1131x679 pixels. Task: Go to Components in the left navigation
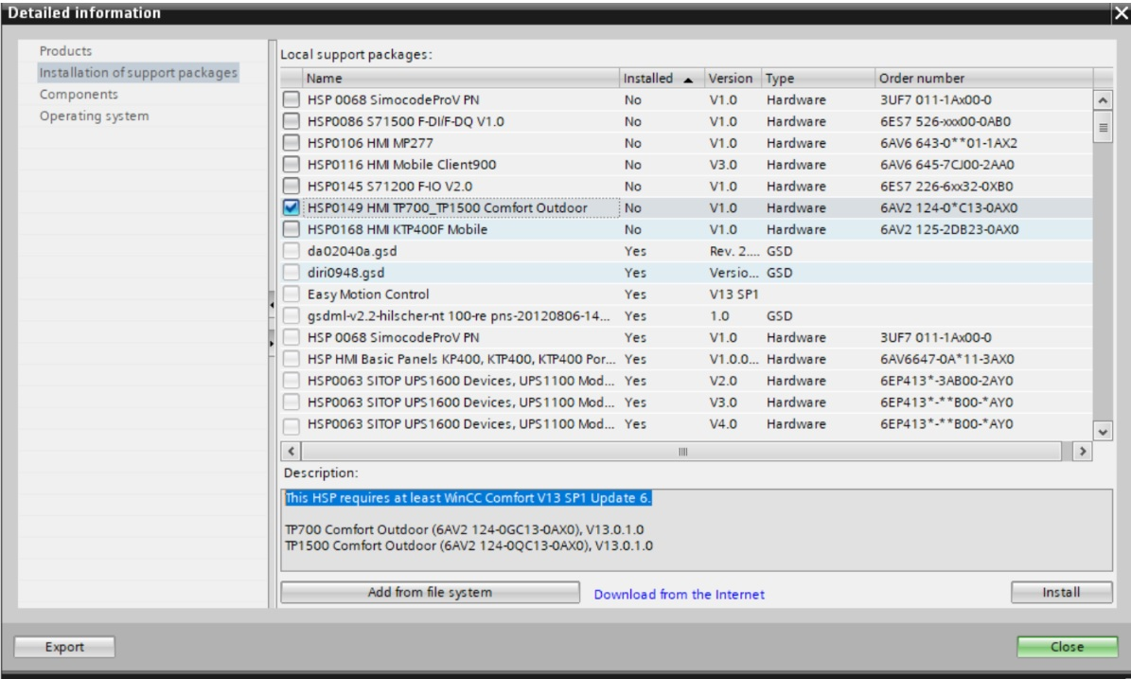[x=79, y=95]
